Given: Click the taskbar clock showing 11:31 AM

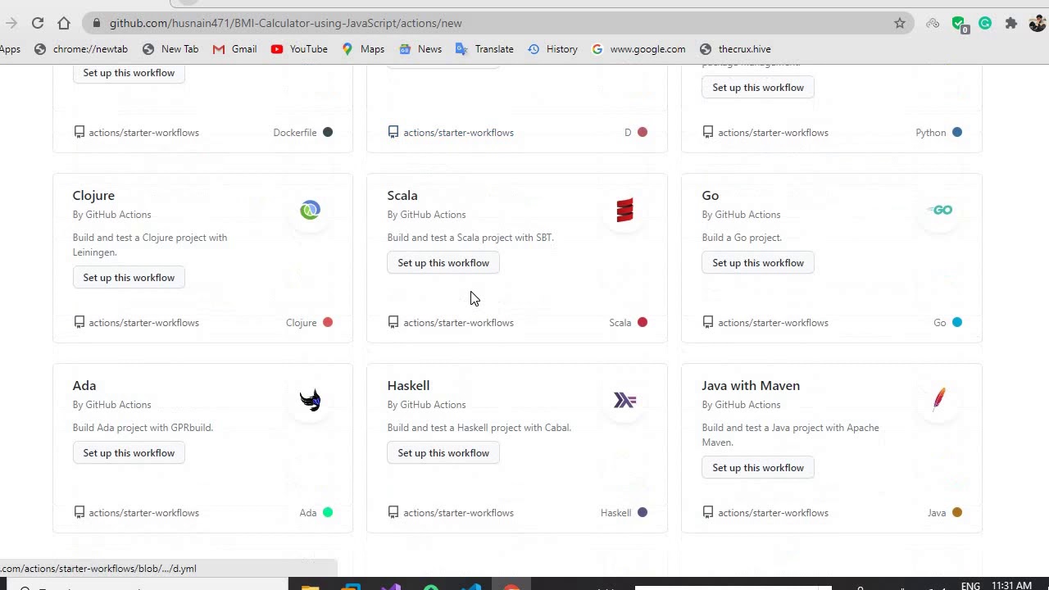Looking at the screenshot, I should 1011,586.
